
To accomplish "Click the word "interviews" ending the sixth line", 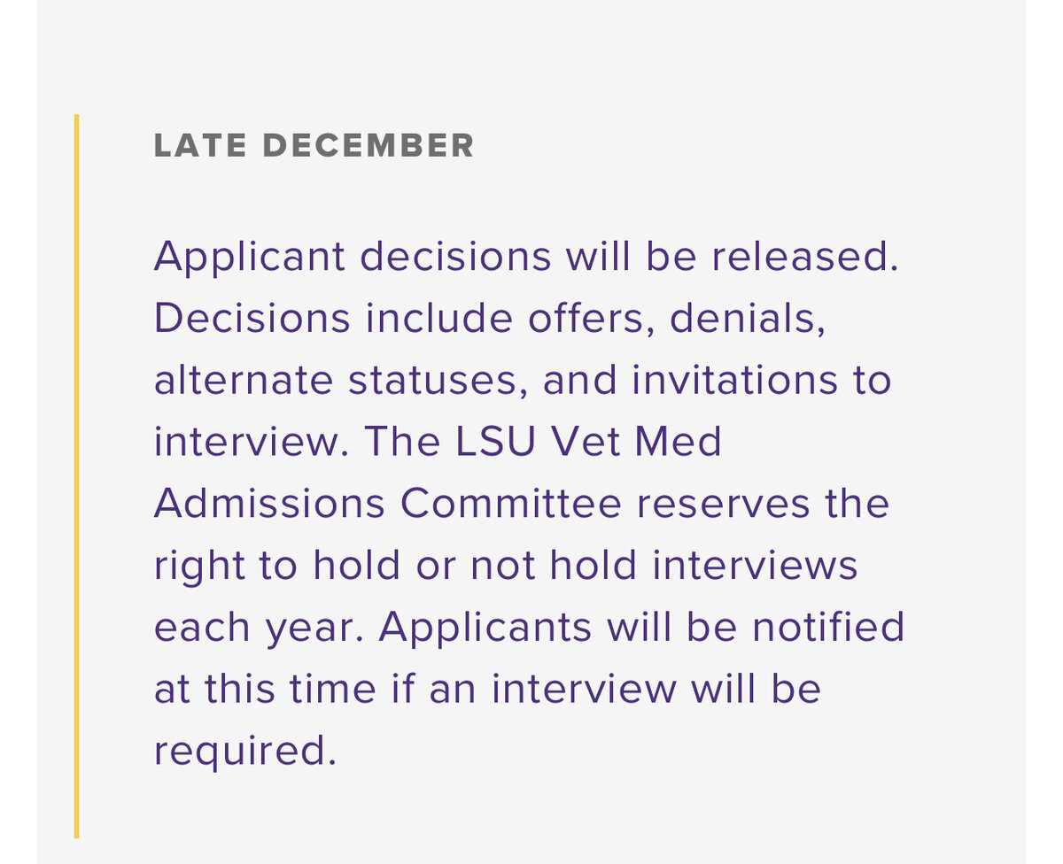I will [755, 566].
